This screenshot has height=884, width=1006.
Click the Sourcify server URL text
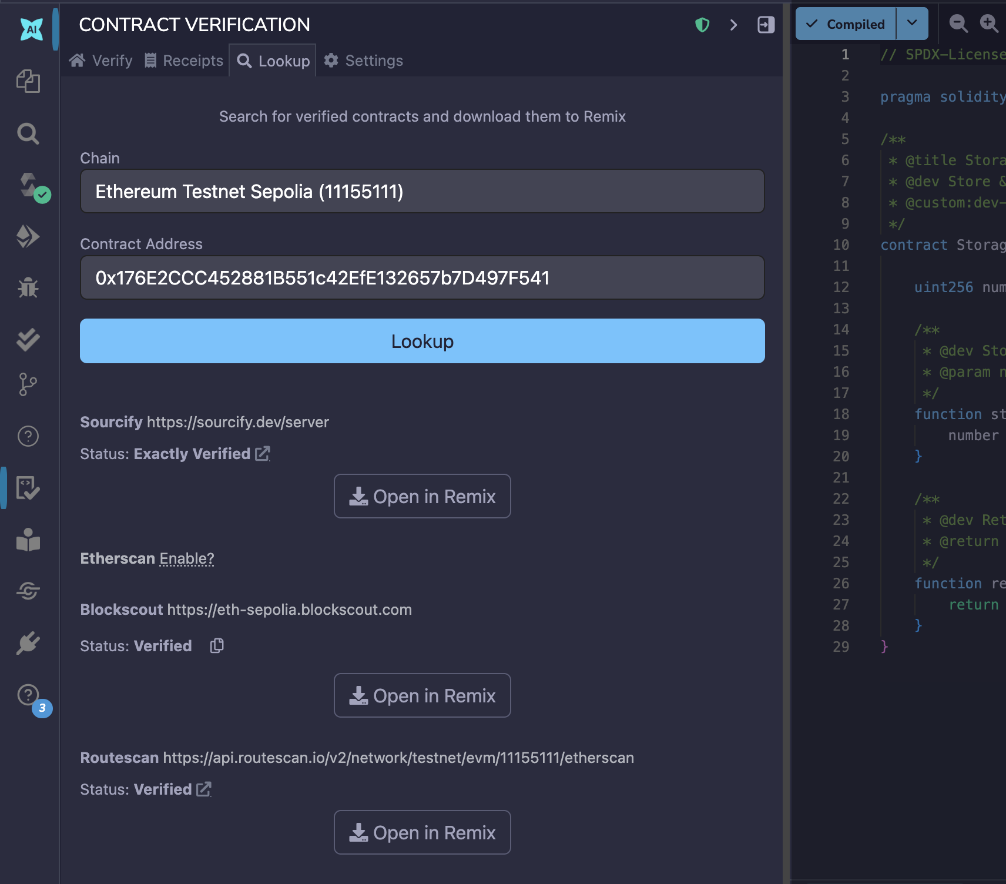click(x=238, y=422)
